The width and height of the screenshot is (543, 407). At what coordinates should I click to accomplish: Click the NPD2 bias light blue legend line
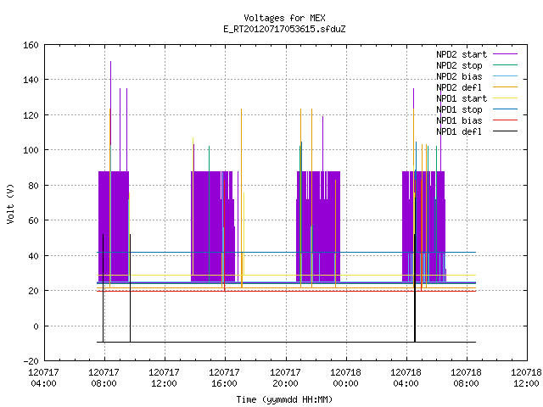[505, 76]
